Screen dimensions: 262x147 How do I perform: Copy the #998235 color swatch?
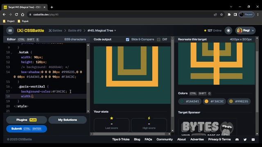(x=239, y=101)
